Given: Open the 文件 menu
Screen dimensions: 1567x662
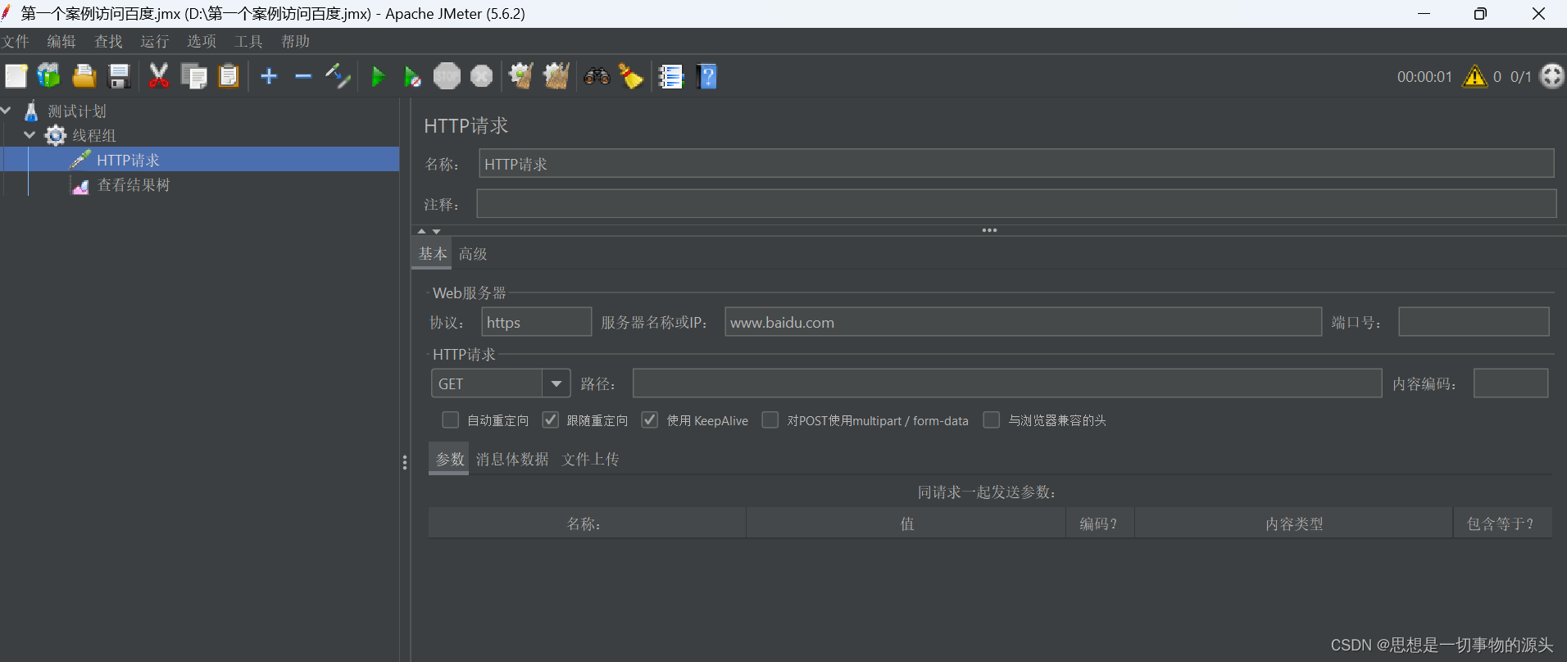Looking at the screenshot, I should 15,41.
